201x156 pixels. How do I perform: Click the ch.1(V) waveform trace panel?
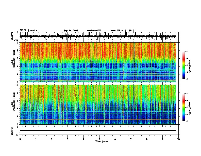(x=100, y=36)
